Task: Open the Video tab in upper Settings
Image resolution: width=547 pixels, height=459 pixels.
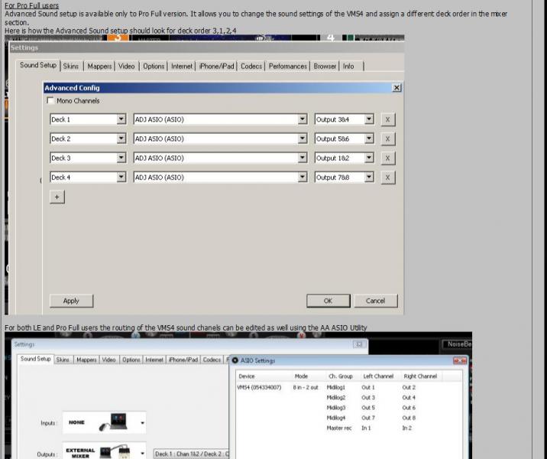Action: [x=126, y=67]
